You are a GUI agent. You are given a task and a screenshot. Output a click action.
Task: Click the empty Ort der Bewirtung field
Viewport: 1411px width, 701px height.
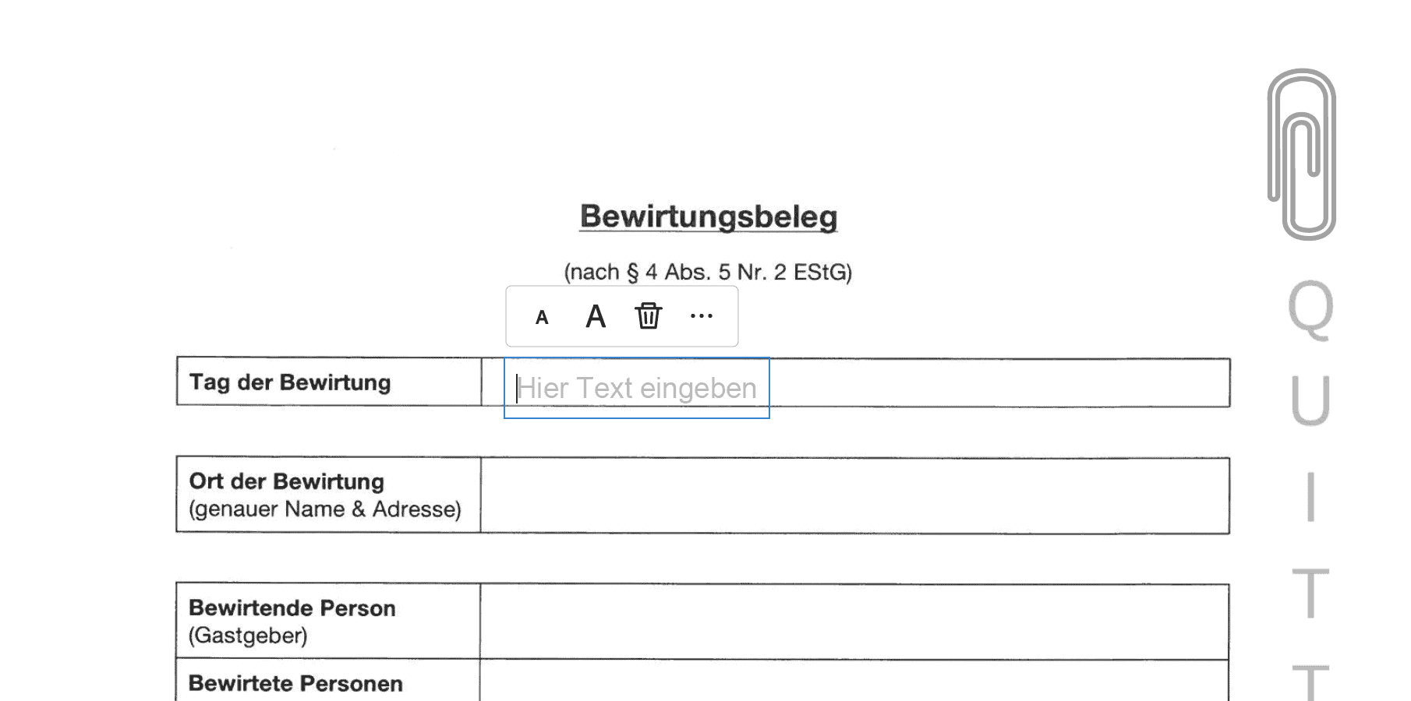pos(854,495)
